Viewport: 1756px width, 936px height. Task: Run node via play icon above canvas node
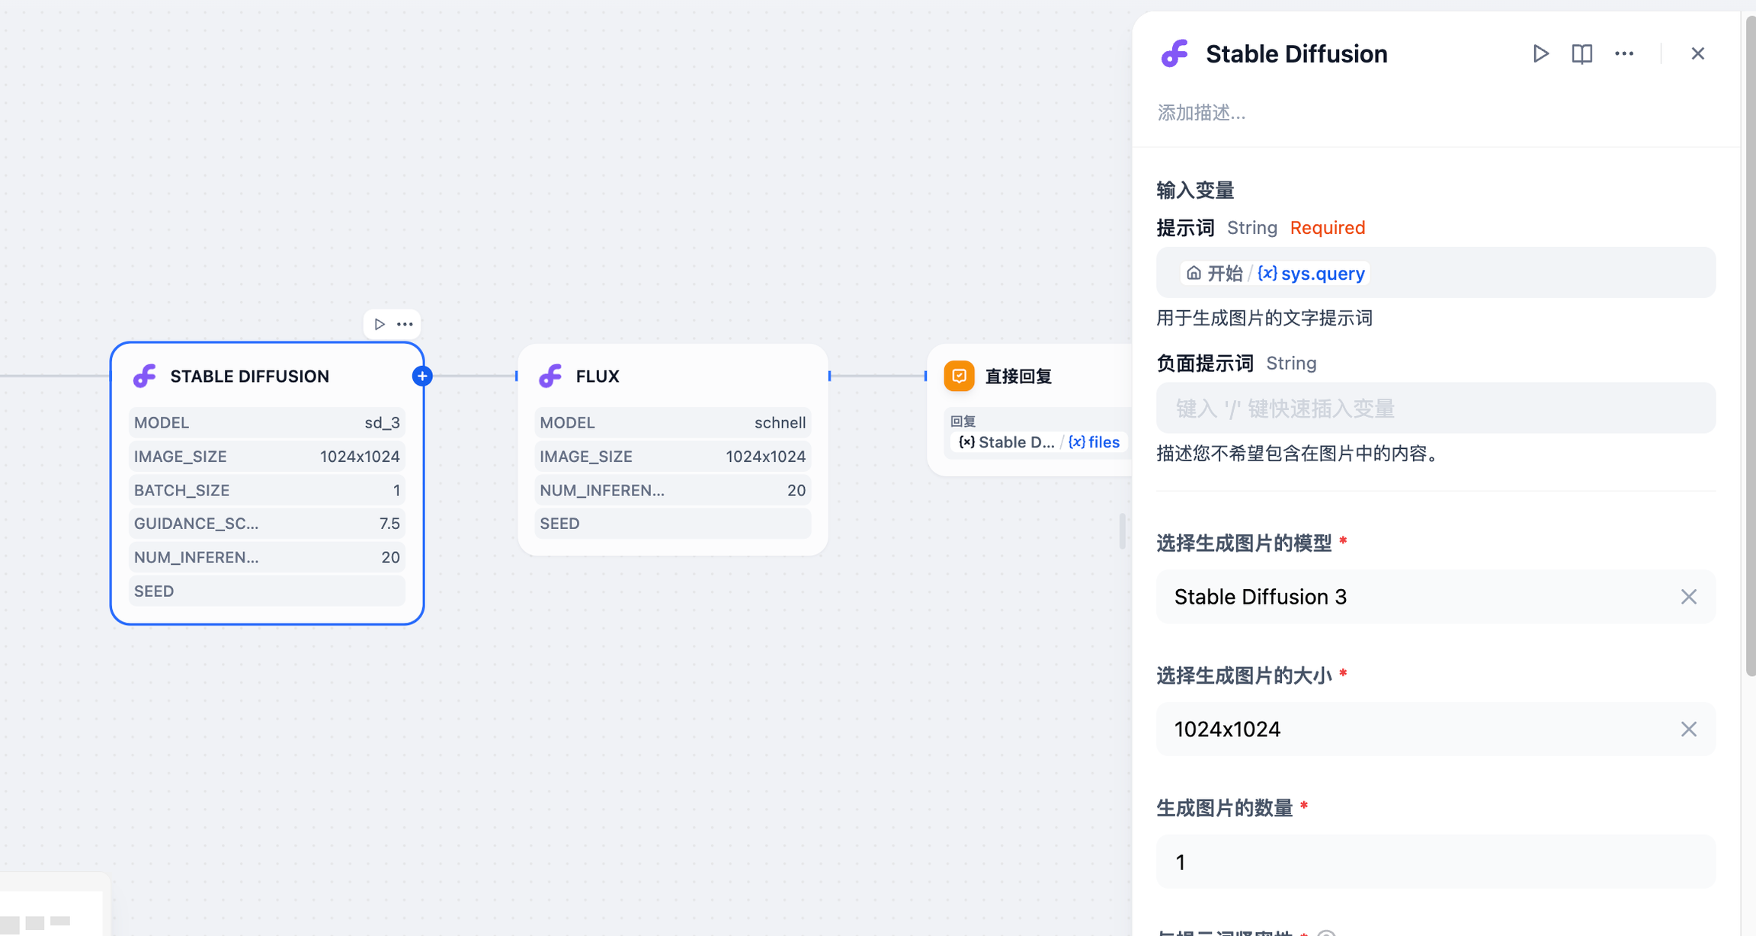click(x=380, y=324)
